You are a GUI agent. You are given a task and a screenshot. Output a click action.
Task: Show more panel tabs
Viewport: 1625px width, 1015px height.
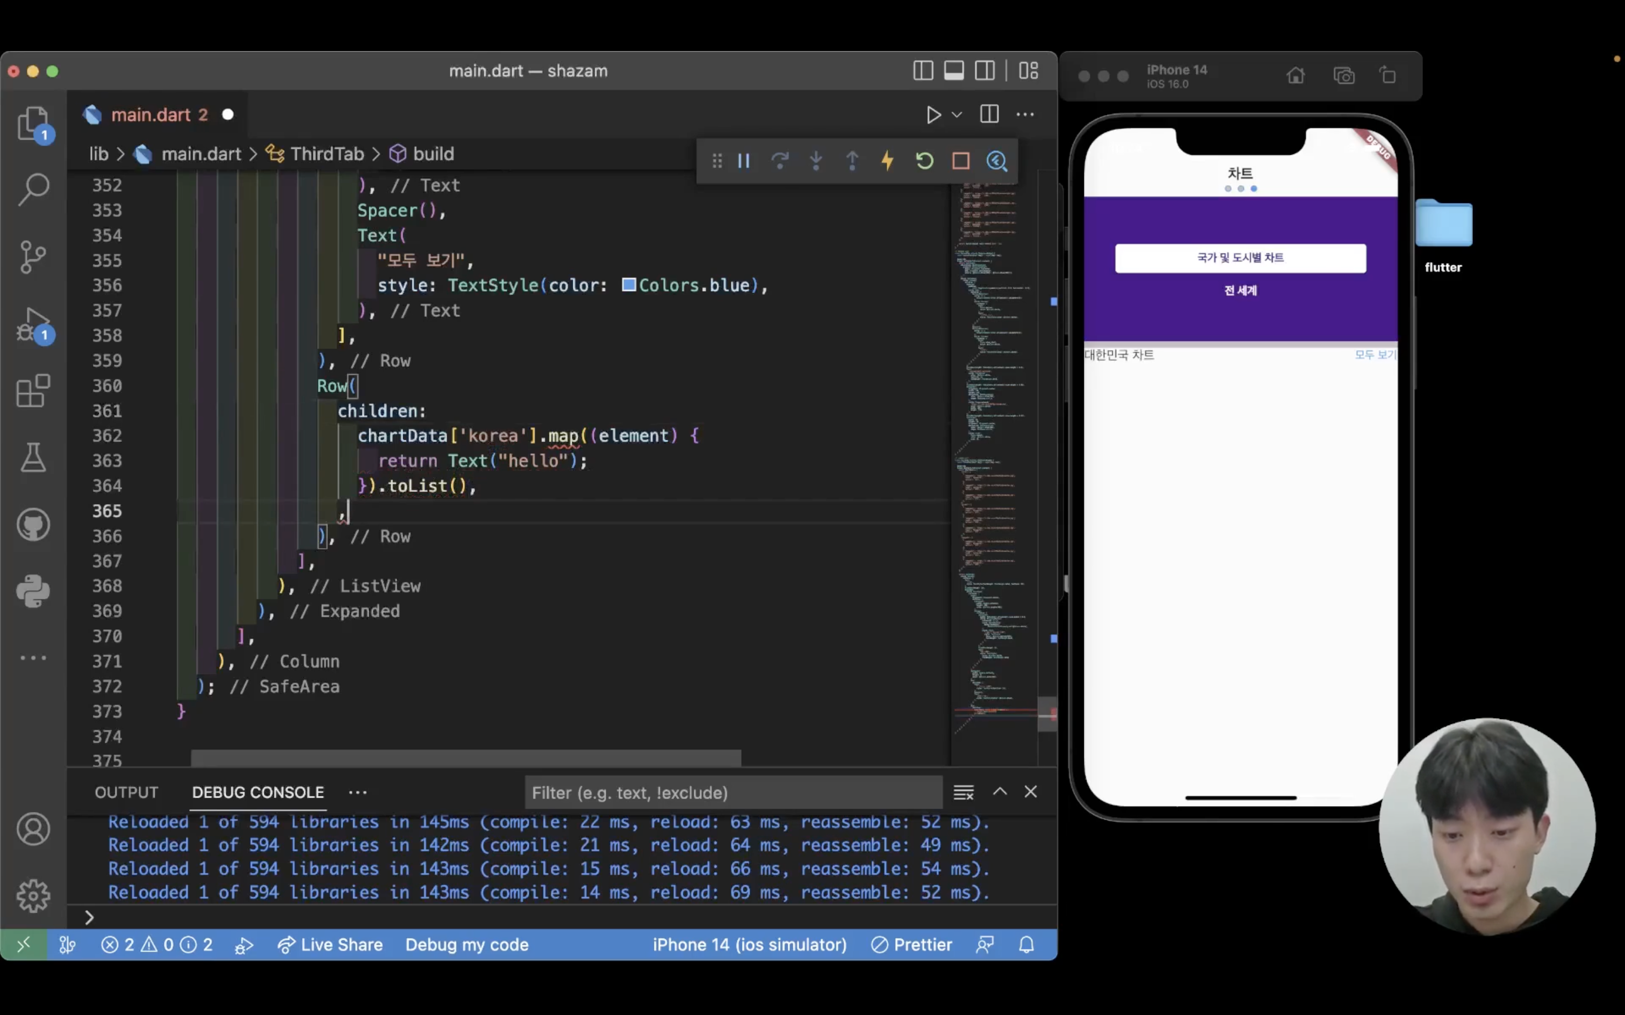[x=358, y=792]
